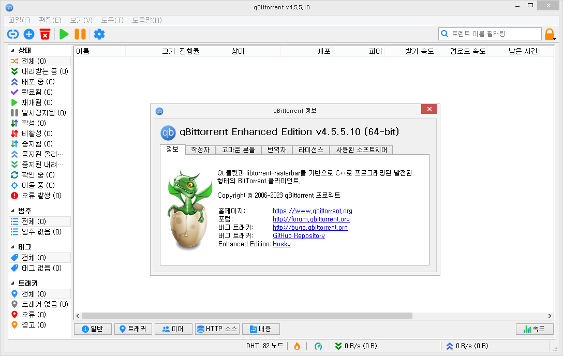Screen dimensions: 563x356
Task: Select 트래커 없음 (0) tracker filter
Action: click(x=39, y=304)
